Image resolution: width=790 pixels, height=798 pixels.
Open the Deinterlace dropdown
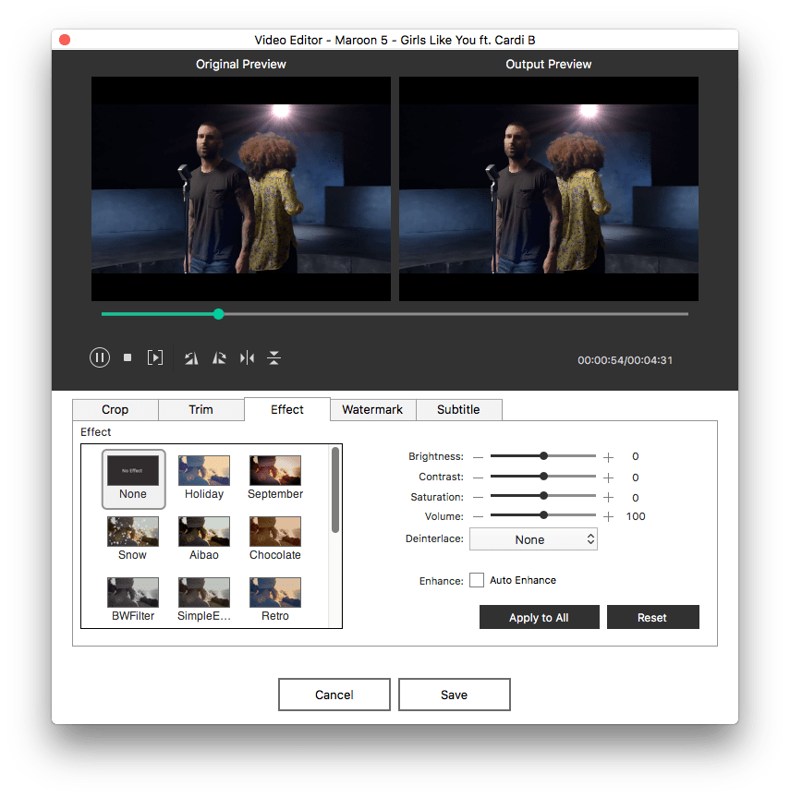coord(533,539)
